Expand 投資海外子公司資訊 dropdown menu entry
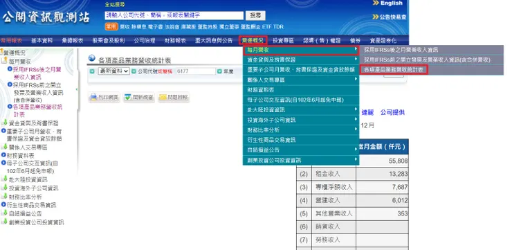This screenshot has height=250, width=512. 301,120
